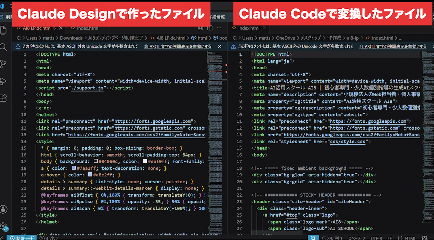The image size is (434, 240).
Task: Open the Manage gear icon
Action: coord(4,226)
